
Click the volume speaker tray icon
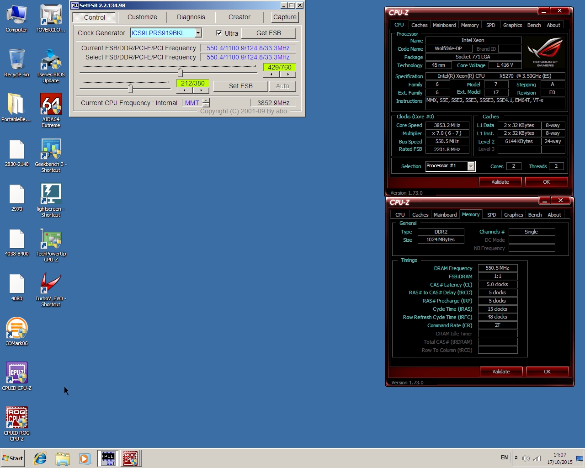point(526,458)
